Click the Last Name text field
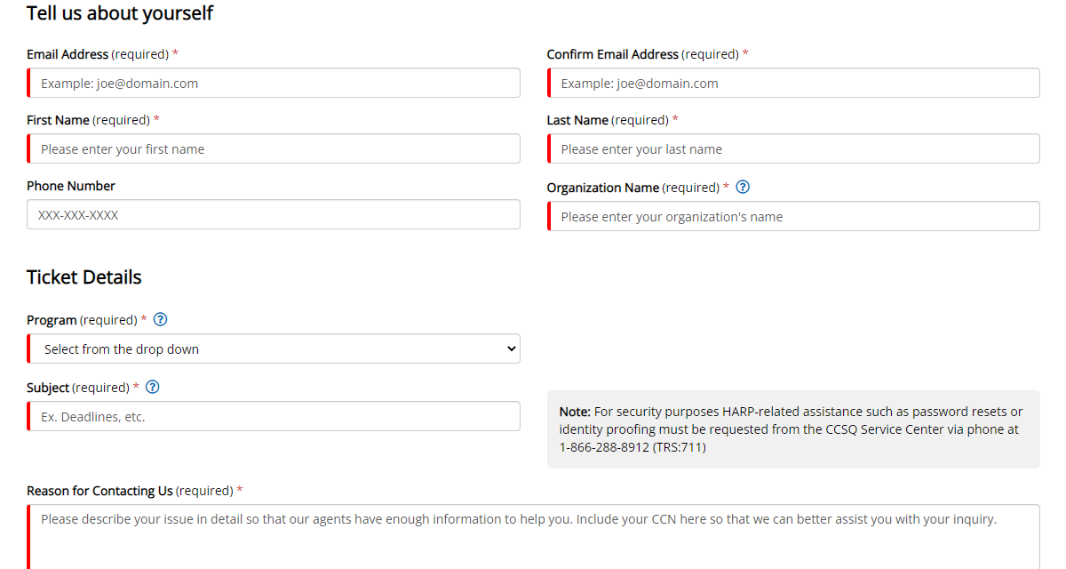This screenshot has height=569, width=1066. [x=793, y=149]
